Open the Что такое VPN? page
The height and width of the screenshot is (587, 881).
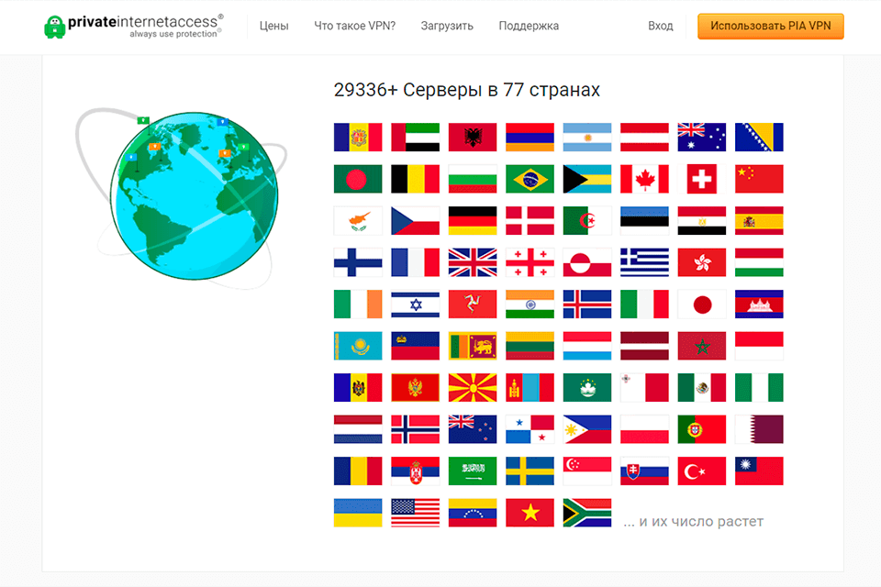[x=354, y=26]
